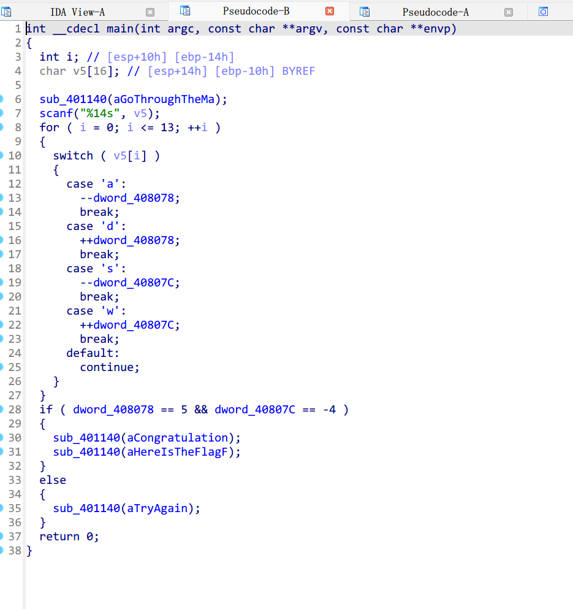Toggle the breakpoint dot on line 28

tap(1, 409)
